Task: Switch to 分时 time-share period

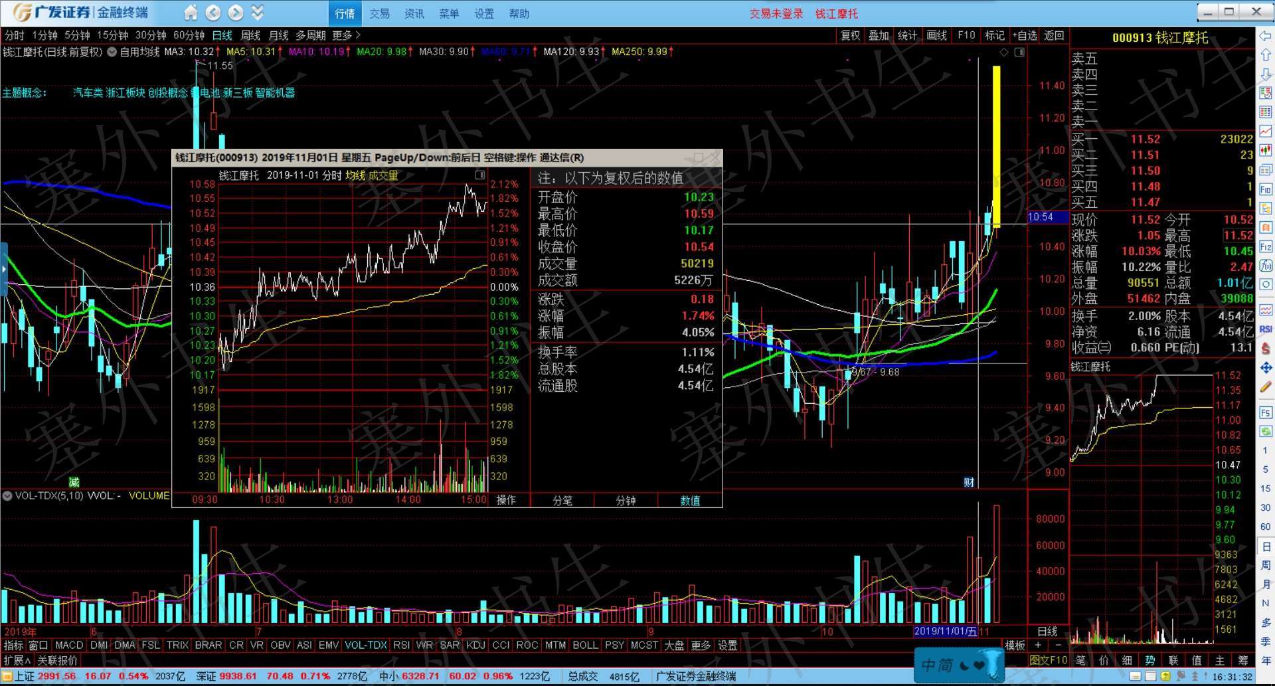Action: coord(15,35)
